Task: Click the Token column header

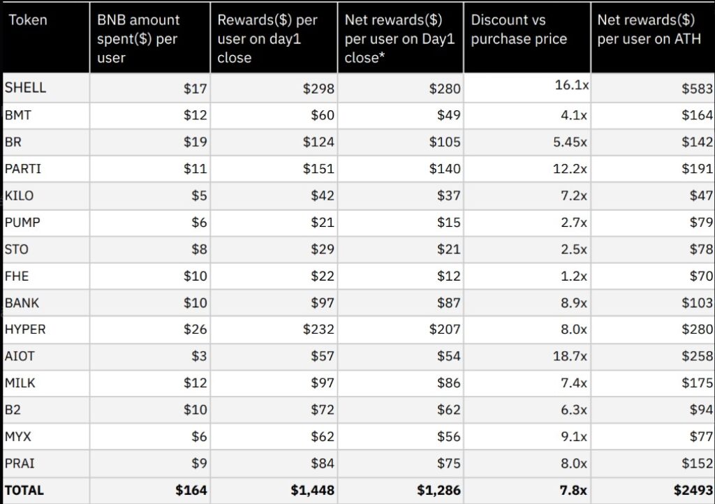Action: [x=28, y=20]
